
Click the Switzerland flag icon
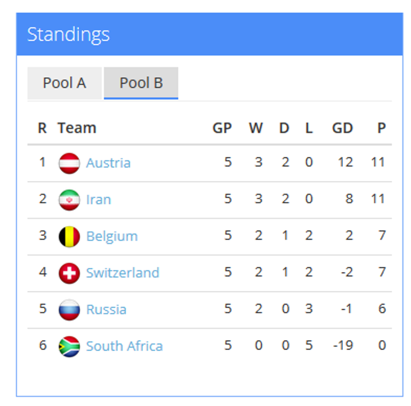click(x=69, y=273)
